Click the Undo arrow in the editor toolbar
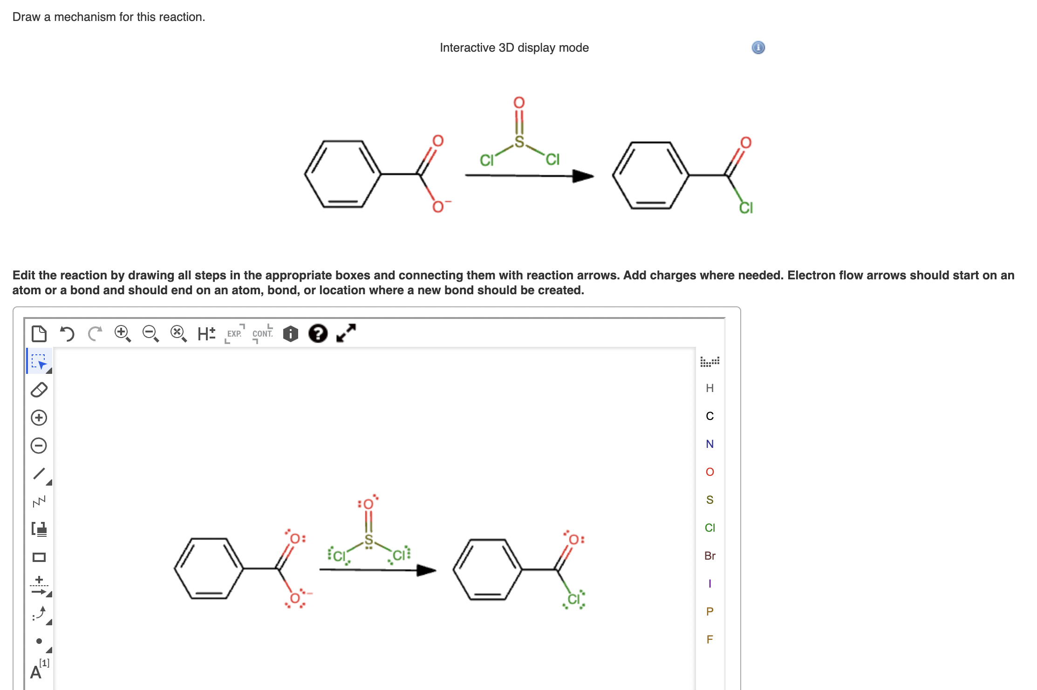 click(68, 334)
